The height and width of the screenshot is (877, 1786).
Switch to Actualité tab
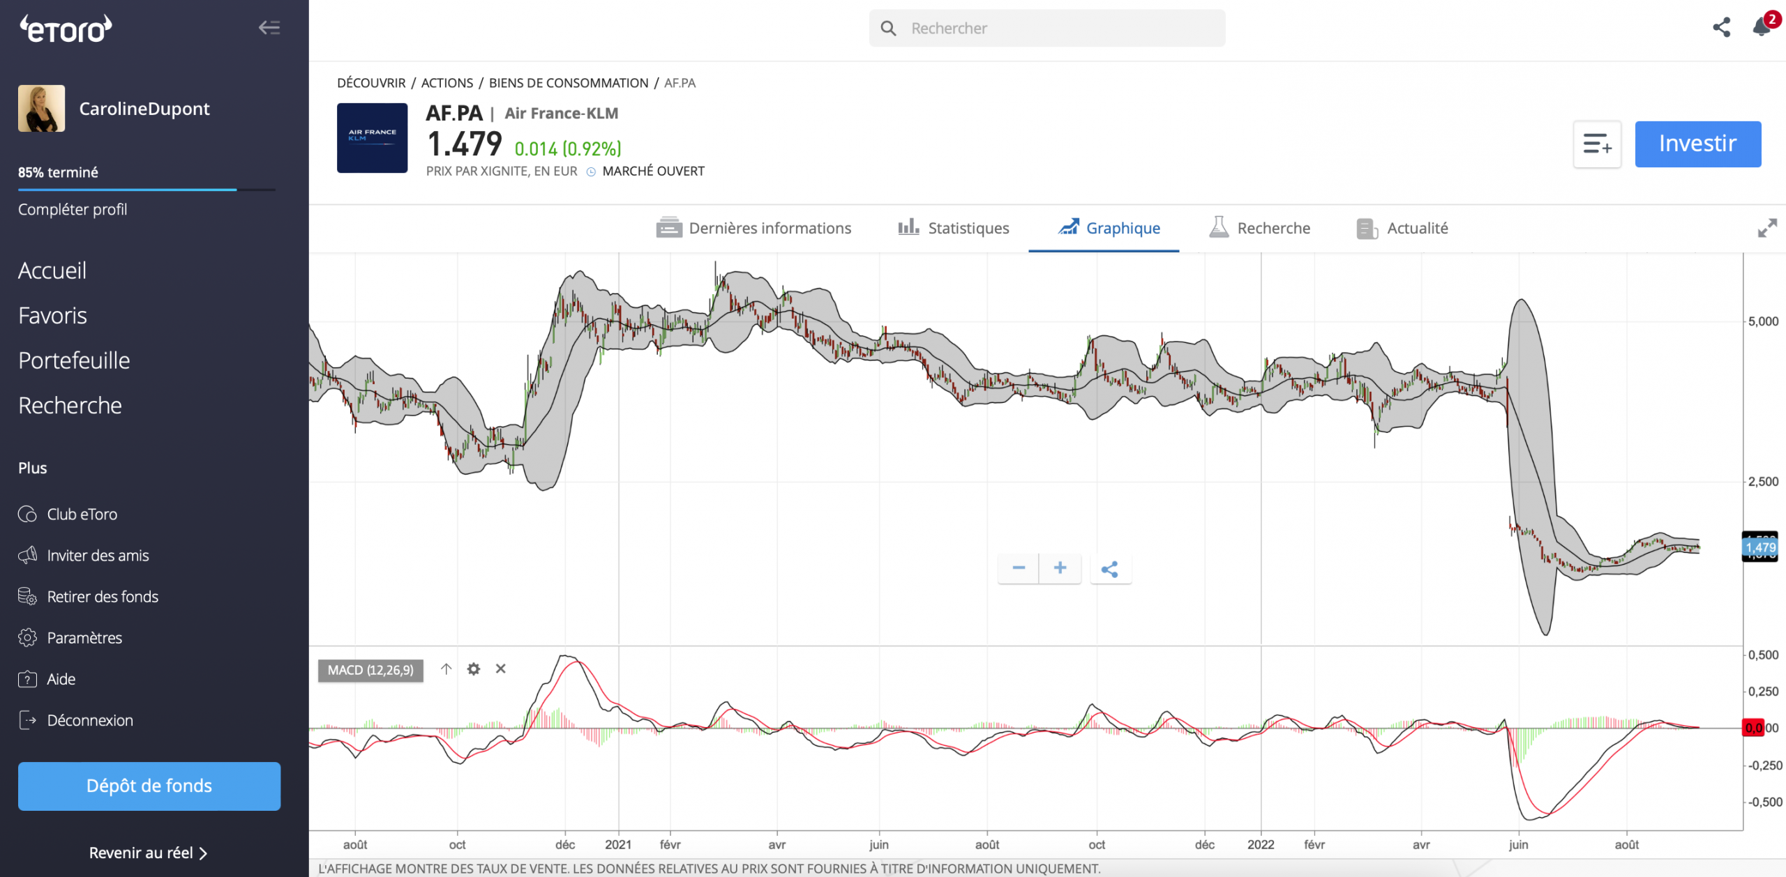(x=1402, y=228)
